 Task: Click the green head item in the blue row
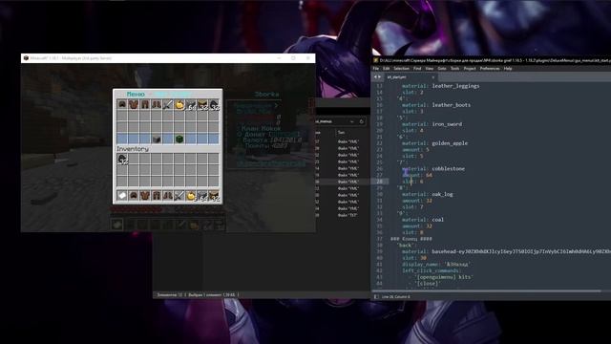179,139
